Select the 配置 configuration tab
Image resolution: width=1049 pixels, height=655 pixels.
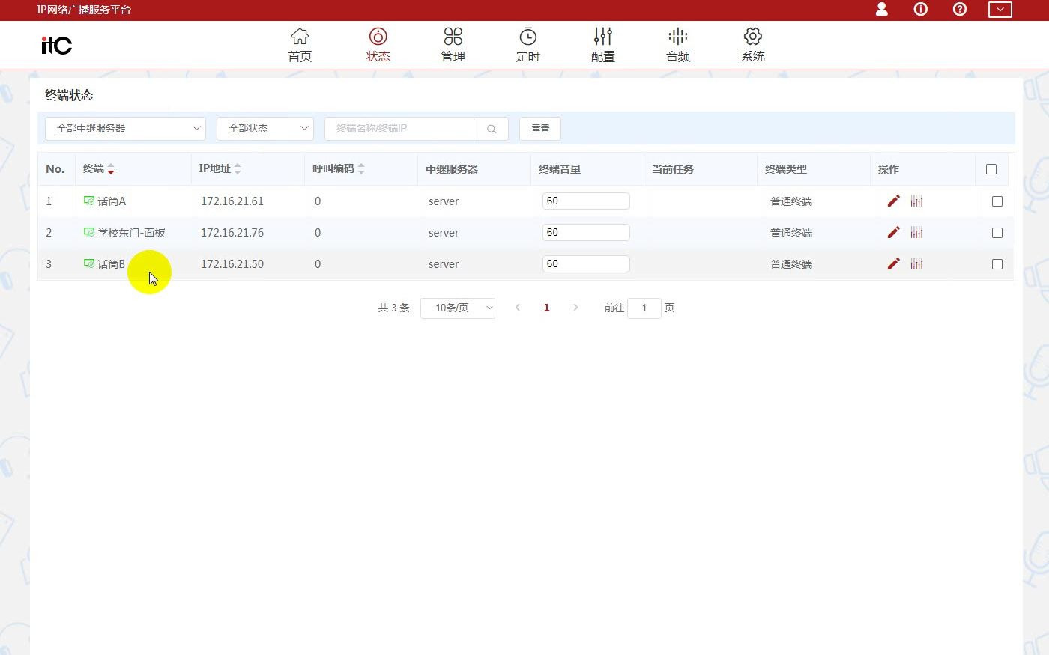click(602, 45)
